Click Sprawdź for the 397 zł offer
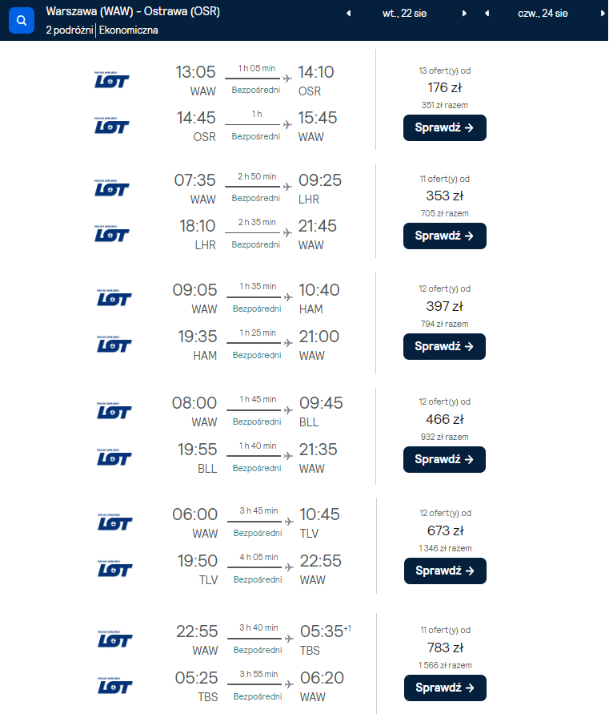 (444, 346)
